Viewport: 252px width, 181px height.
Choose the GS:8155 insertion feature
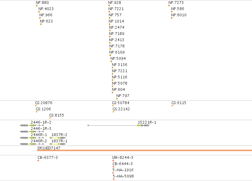coord(50,118)
